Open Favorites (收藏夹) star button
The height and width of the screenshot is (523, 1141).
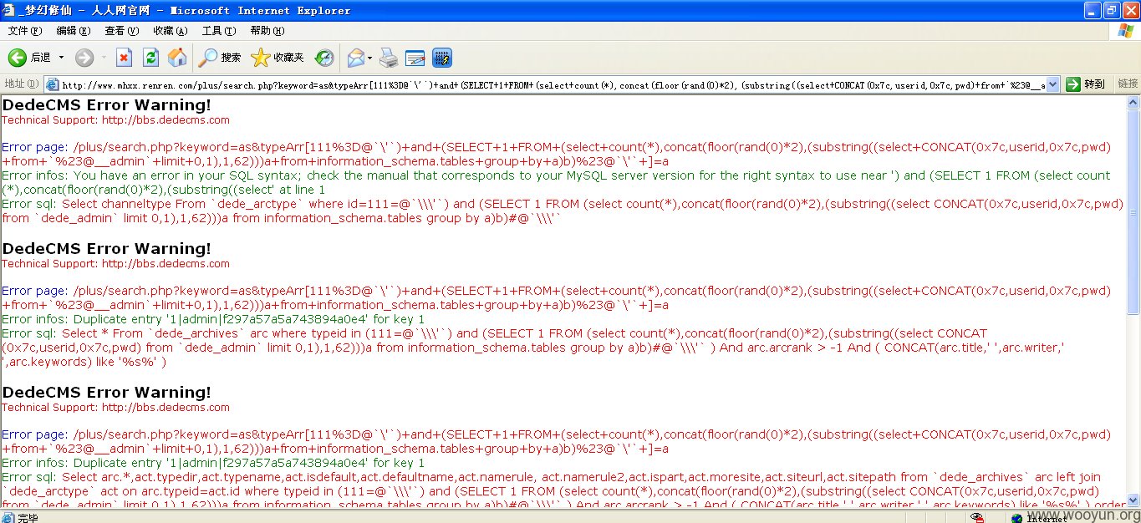tap(278, 58)
